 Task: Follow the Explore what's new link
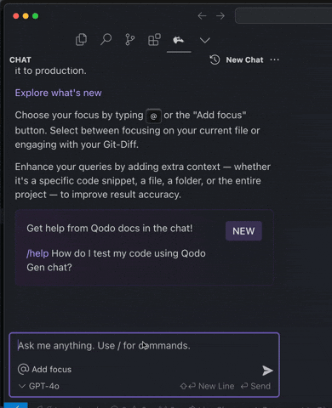tap(58, 93)
